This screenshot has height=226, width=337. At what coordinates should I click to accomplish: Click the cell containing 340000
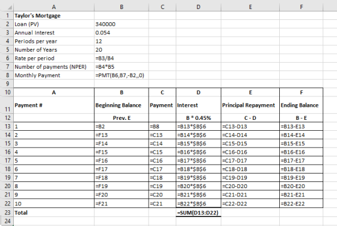[x=121, y=24]
